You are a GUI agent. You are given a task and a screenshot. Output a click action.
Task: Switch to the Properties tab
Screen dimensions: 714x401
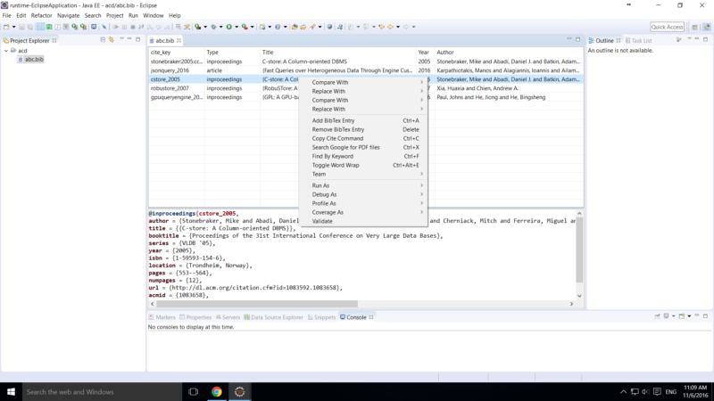coord(195,317)
